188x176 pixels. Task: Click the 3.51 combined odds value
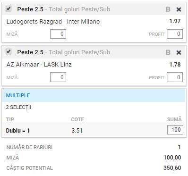77,131
